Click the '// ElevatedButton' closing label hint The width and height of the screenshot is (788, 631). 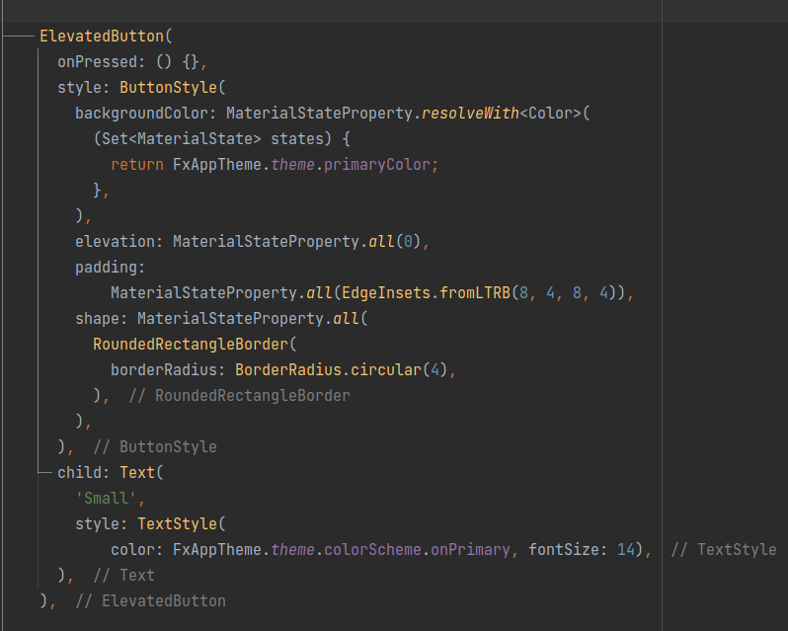pos(150,601)
